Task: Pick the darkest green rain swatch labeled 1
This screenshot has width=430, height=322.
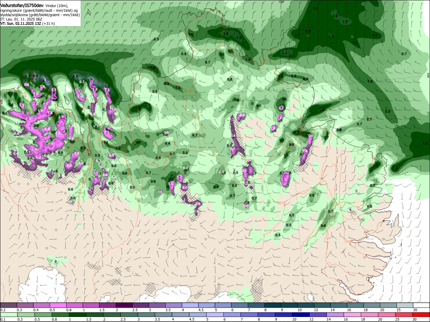Action: point(77,315)
